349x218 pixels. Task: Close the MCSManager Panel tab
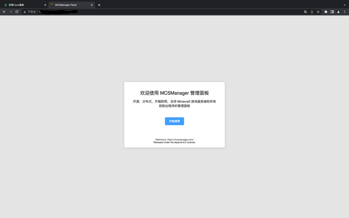(x=92, y=5)
